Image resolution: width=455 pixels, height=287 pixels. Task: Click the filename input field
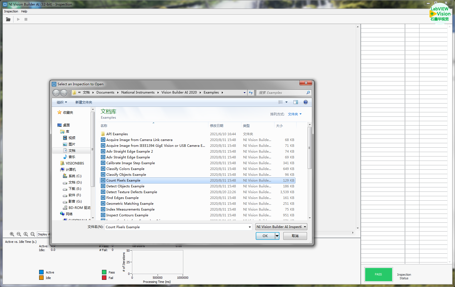pos(176,227)
